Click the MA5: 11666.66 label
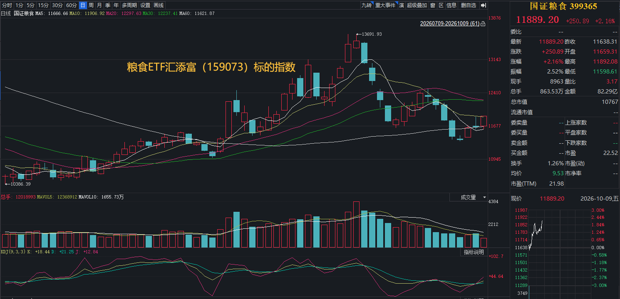 pos(52,13)
